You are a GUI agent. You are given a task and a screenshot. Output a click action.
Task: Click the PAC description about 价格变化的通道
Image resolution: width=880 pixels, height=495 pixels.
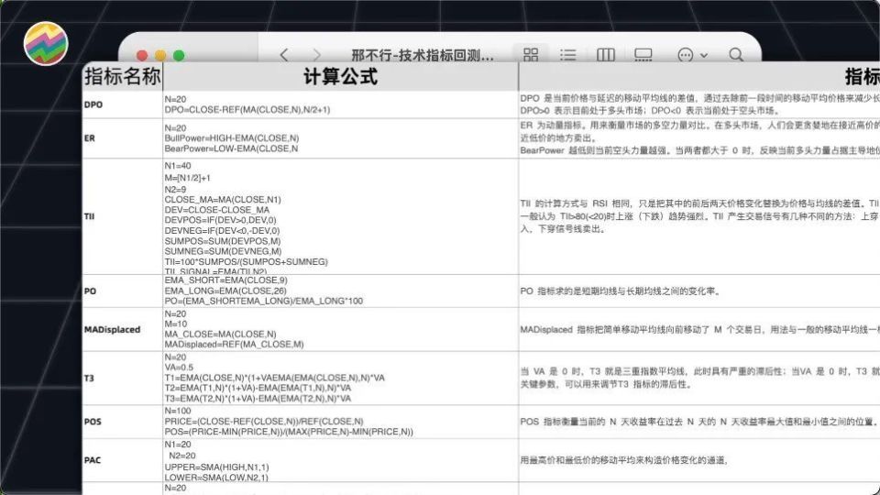[x=624, y=460]
